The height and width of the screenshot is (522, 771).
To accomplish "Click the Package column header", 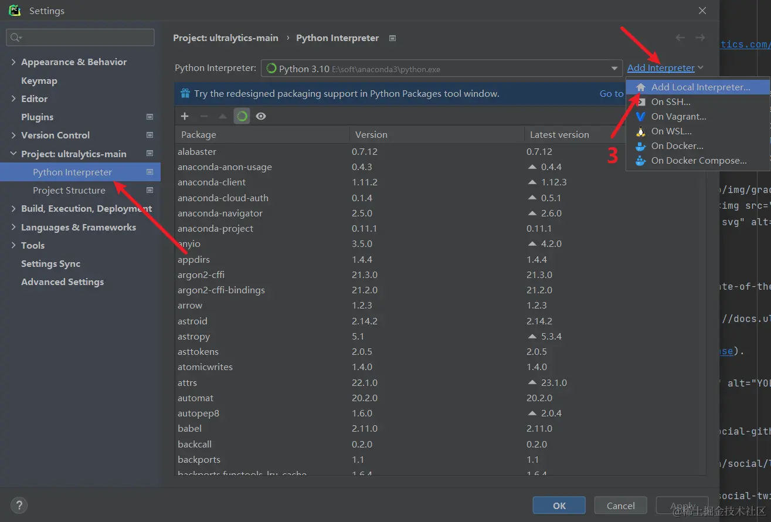I will [x=262, y=134].
